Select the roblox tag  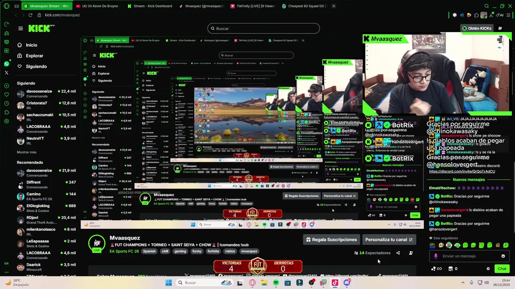(x=230, y=251)
